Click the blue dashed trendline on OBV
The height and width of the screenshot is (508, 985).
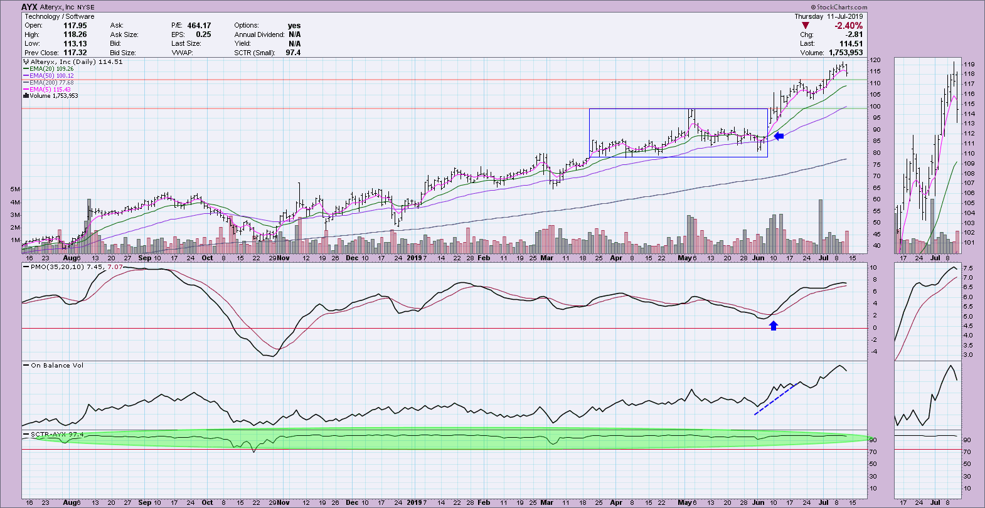[x=775, y=399]
